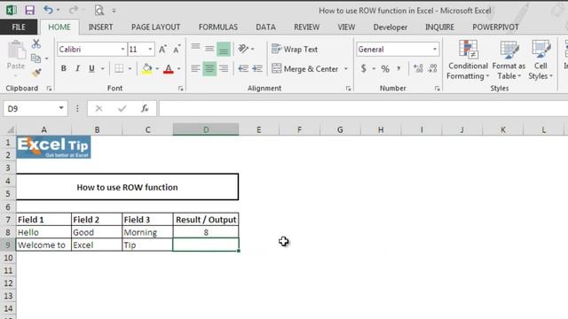Toggle Italic formatting
This screenshot has height=319, width=568.
77,68
